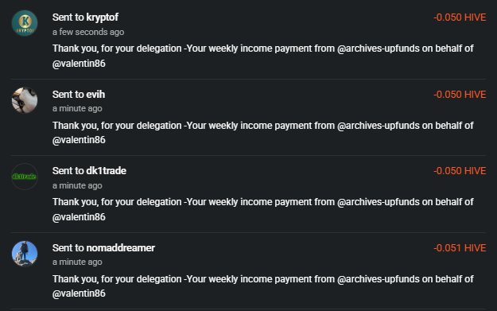This screenshot has width=497, height=311.
Task: Open evih's cat avatar picture
Action: tap(25, 100)
